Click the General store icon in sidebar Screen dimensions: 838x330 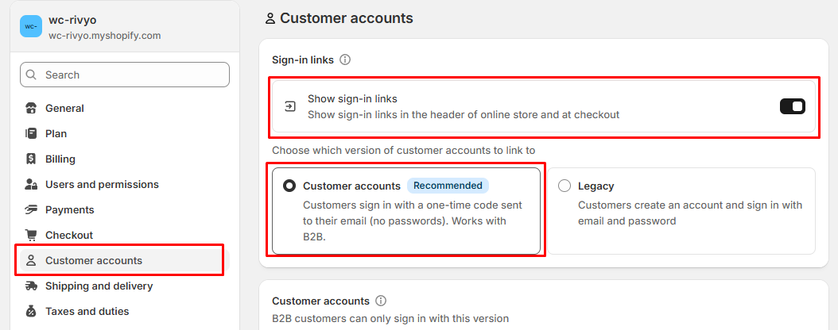[x=31, y=108]
